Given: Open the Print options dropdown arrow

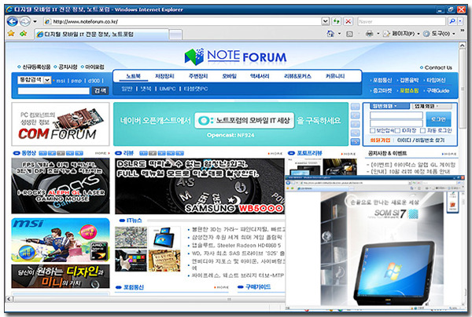Looking at the screenshot, I should click(x=378, y=34).
